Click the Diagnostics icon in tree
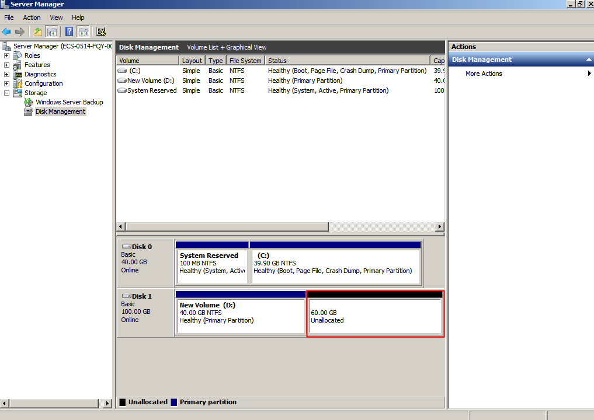Image resolution: width=594 pixels, height=420 pixels. point(18,74)
